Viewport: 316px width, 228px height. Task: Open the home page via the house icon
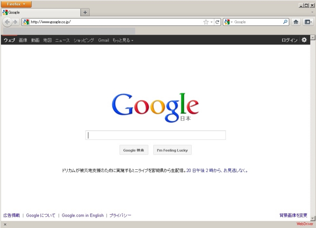tap(296, 22)
